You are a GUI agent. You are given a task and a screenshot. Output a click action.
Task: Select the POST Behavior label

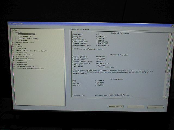(x=22, y=57)
